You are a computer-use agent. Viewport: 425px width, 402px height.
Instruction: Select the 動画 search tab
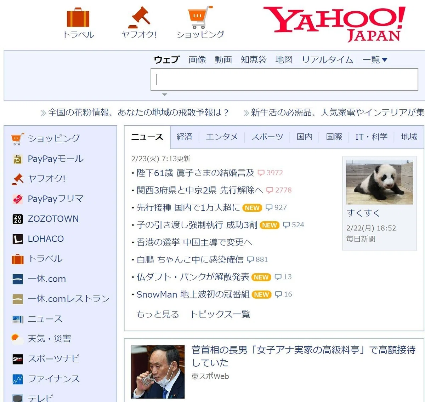pyautogui.click(x=223, y=60)
